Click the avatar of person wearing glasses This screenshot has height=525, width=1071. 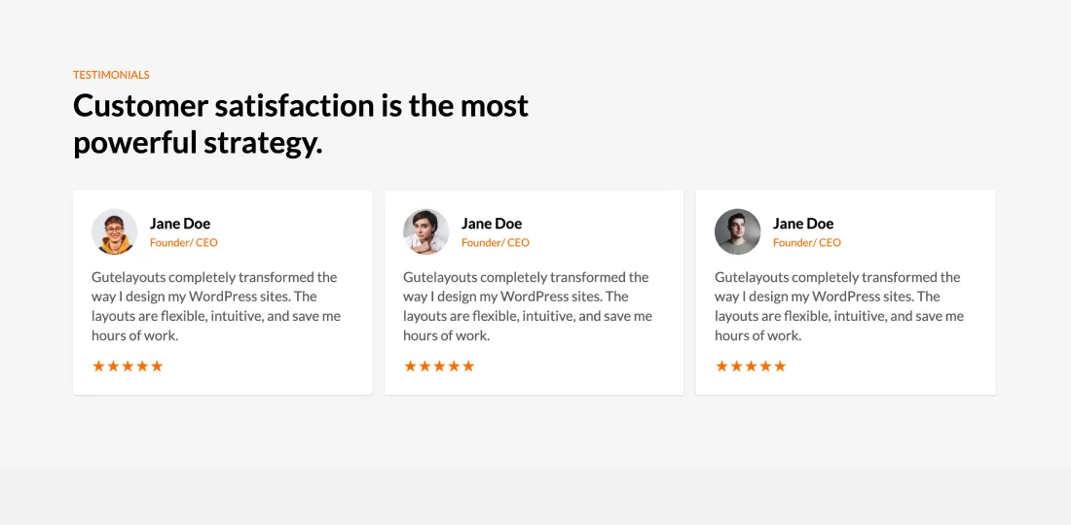coord(114,232)
